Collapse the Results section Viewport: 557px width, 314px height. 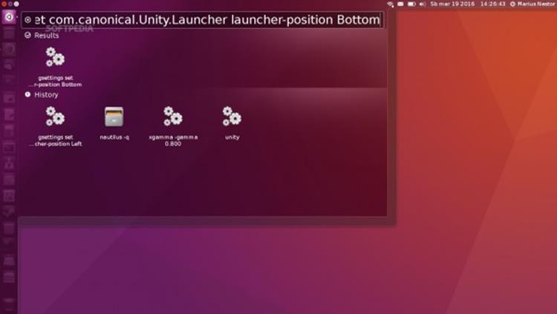pyautogui.click(x=28, y=35)
